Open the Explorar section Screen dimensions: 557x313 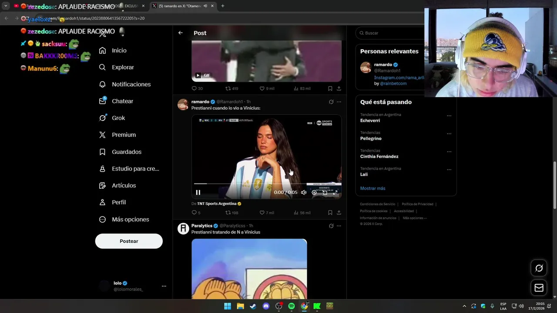click(117, 67)
